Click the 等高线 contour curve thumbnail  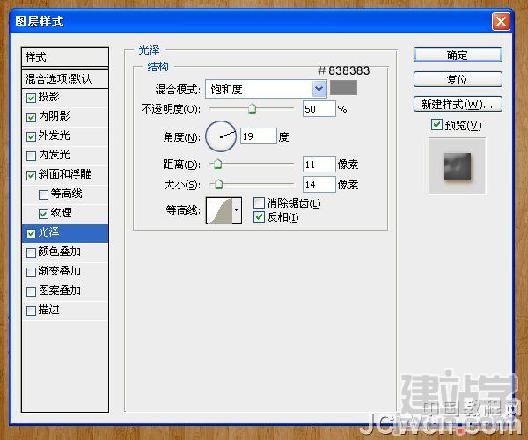(x=219, y=210)
